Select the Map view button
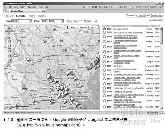The image size is (165, 130). [x=73, y=27]
